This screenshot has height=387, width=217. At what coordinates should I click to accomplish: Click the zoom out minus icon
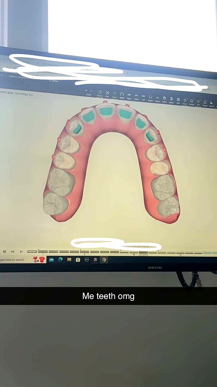point(91,91)
